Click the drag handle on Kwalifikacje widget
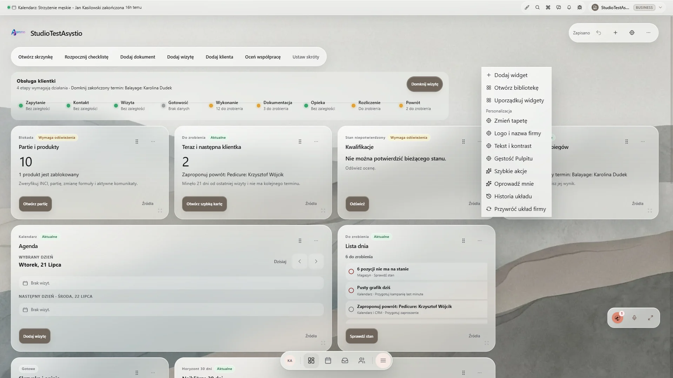Screen dimensions: 673x378 pos(463,142)
